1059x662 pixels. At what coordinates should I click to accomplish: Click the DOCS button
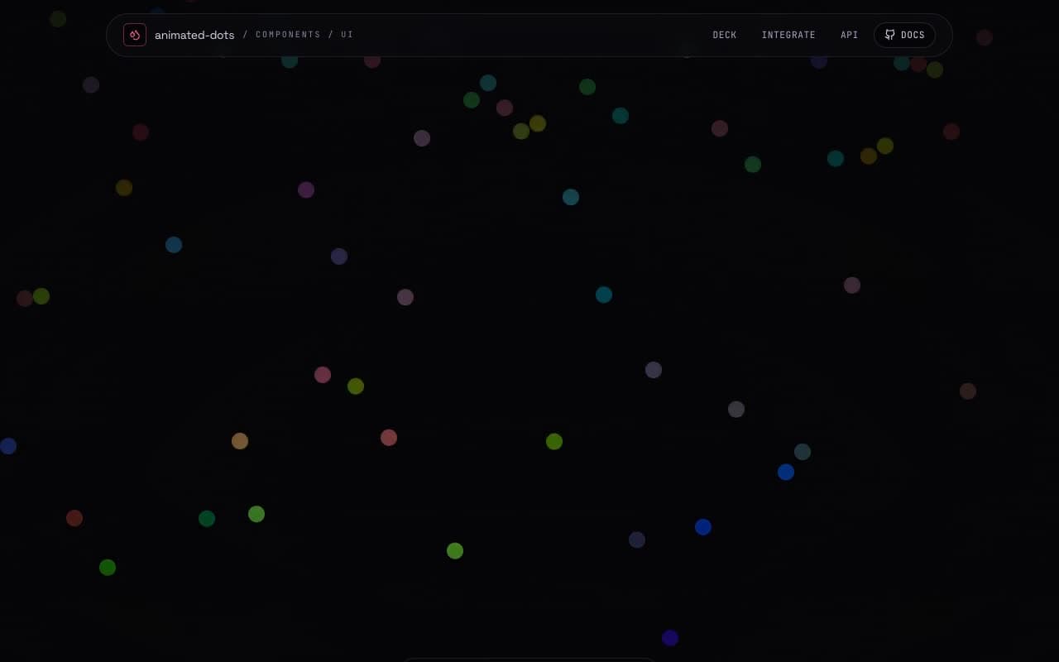[x=904, y=35]
